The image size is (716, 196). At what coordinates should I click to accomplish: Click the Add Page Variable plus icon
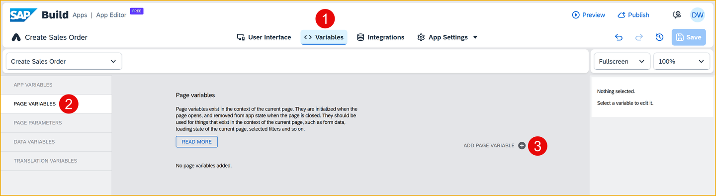click(522, 145)
